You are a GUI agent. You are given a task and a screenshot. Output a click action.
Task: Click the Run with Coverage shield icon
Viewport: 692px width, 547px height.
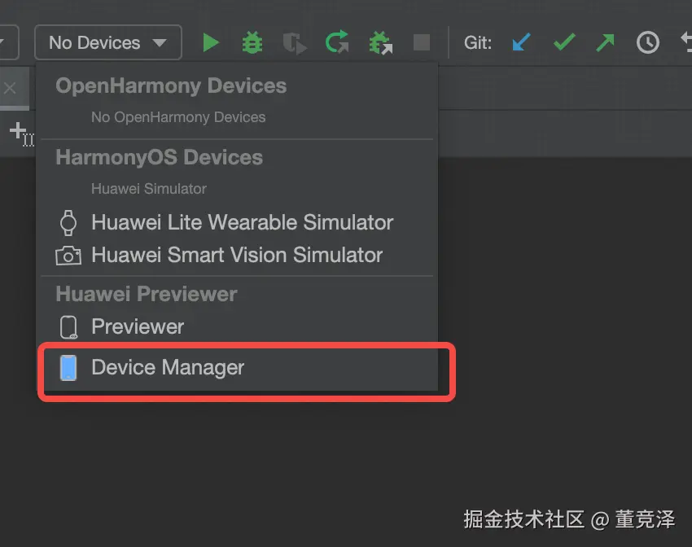point(295,43)
